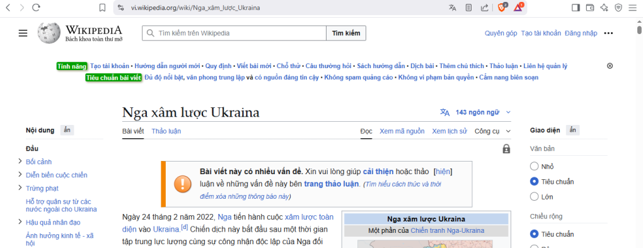
Task: Jump to Đầu in contents
Action: pyautogui.click(x=32, y=149)
